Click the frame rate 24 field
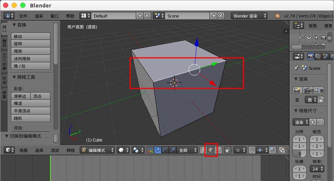Screen dimensions: 334x181 pyautogui.click(x=317, y=169)
